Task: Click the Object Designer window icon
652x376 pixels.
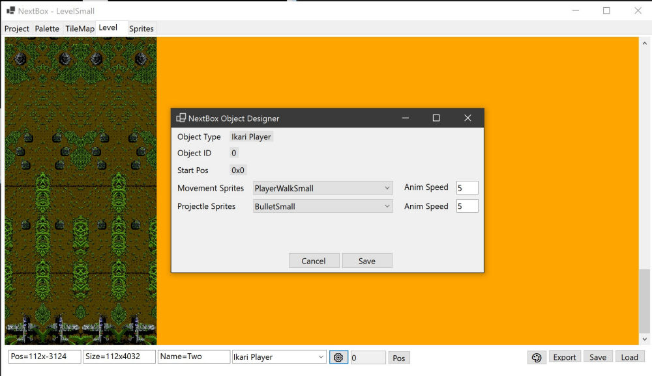Action: coord(181,118)
